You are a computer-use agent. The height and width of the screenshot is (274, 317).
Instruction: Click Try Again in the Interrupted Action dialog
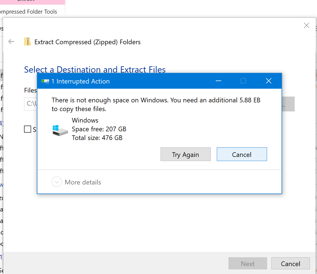pyautogui.click(x=185, y=154)
